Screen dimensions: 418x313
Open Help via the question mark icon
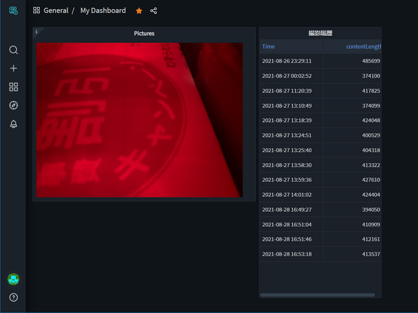coord(13,297)
